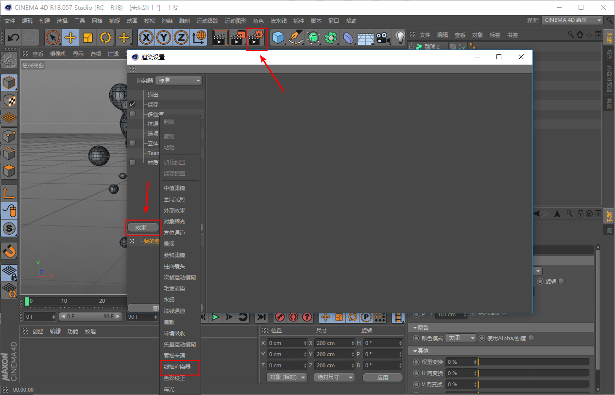This screenshot has height=395, width=615.
Task: Click the camera object icon
Action: [x=383, y=37]
